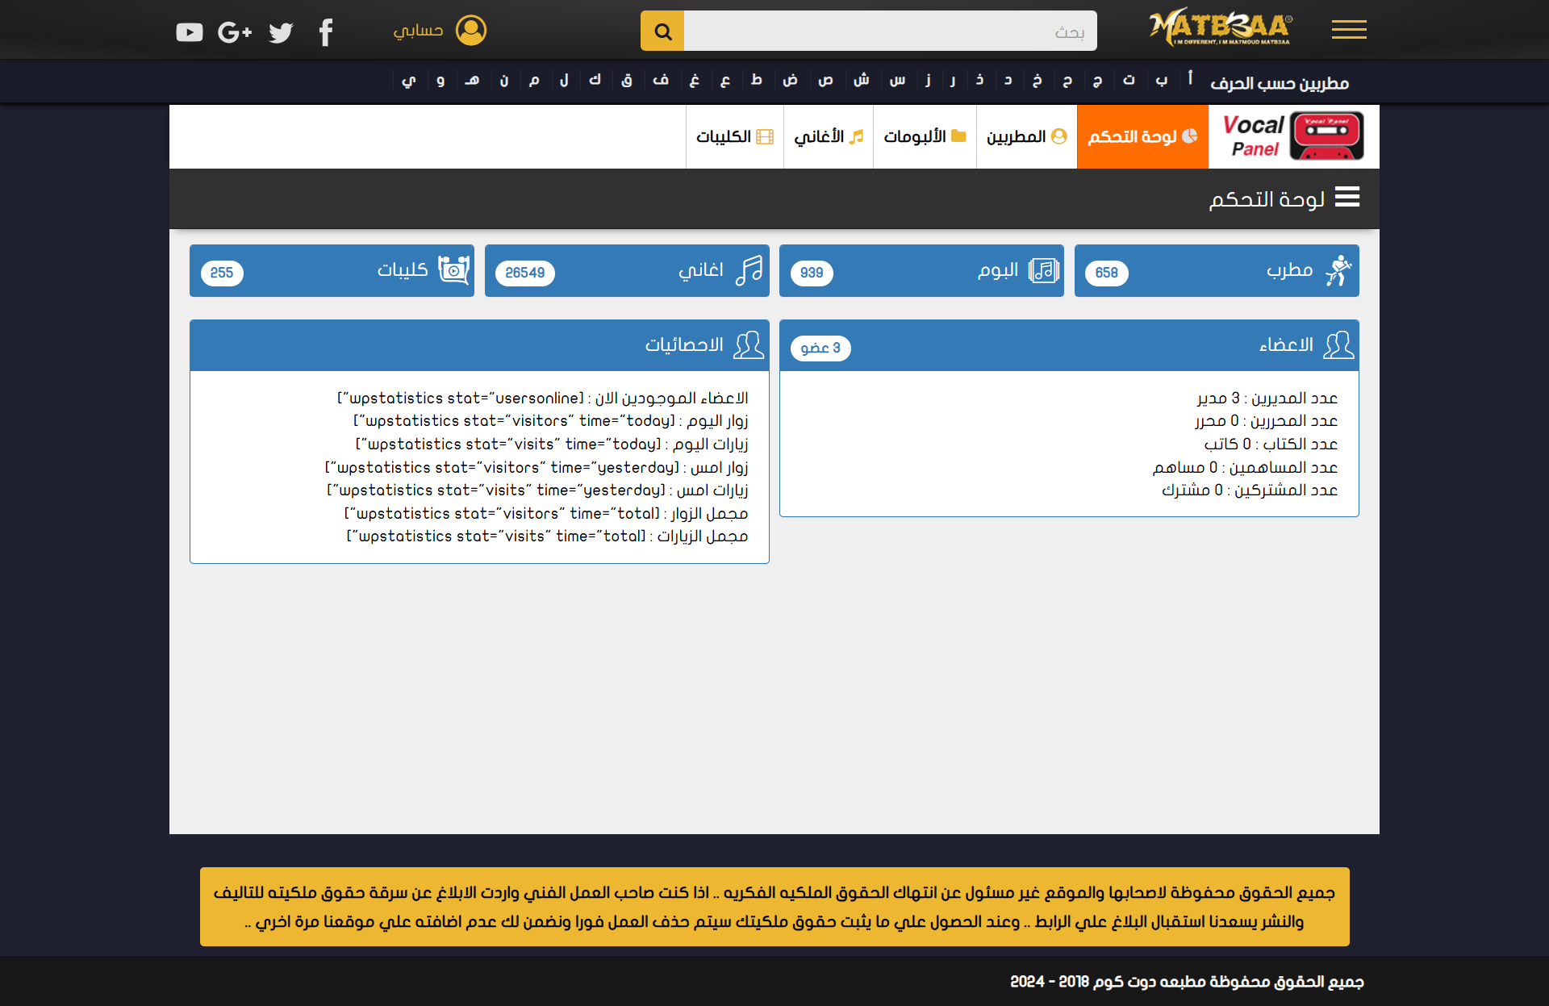Image resolution: width=1549 pixels, height=1006 pixels.
Task: Click the user account avatar icon
Action: (471, 31)
